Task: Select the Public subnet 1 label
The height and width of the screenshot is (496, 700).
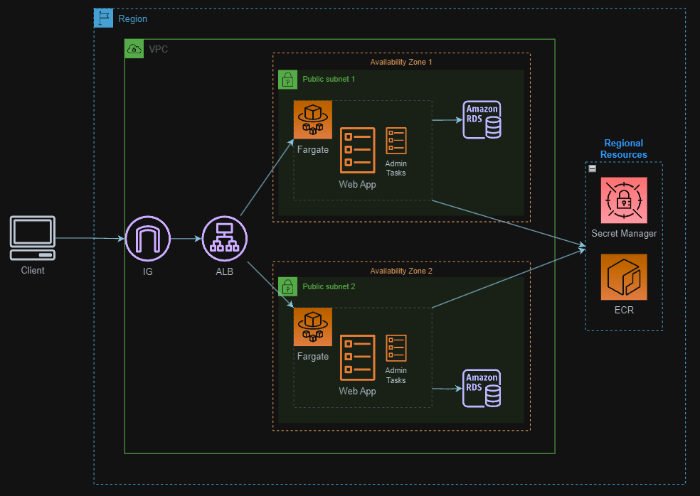Action: (329, 79)
